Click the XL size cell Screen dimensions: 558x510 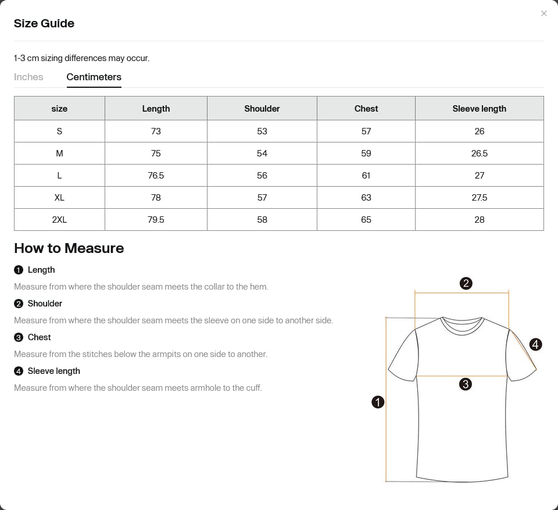[59, 198]
